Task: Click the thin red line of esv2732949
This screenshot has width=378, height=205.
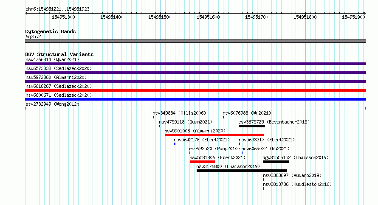Action: click(195, 108)
